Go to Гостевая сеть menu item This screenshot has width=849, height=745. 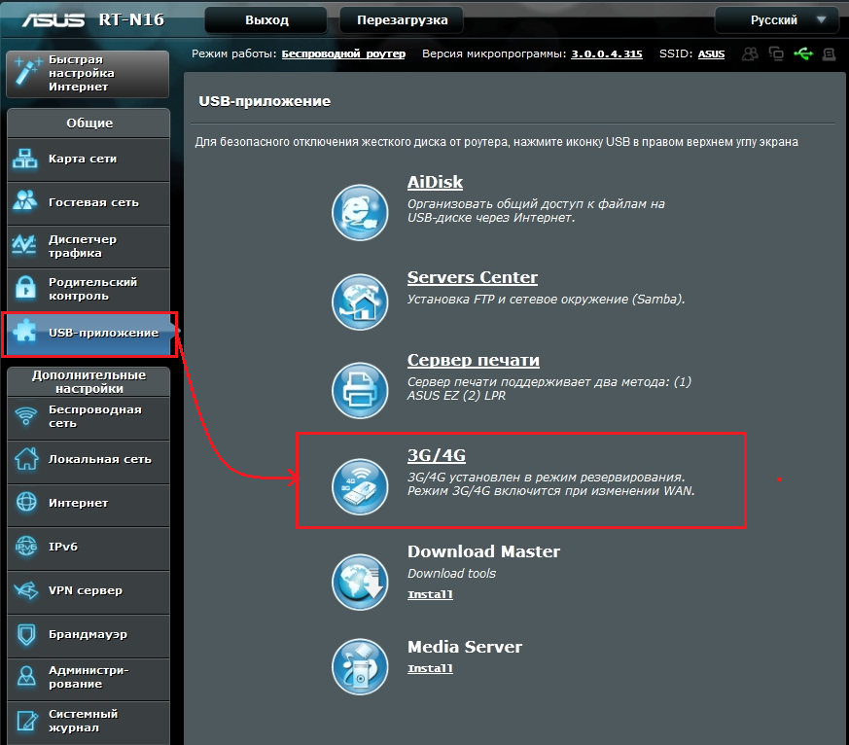(88, 202)
